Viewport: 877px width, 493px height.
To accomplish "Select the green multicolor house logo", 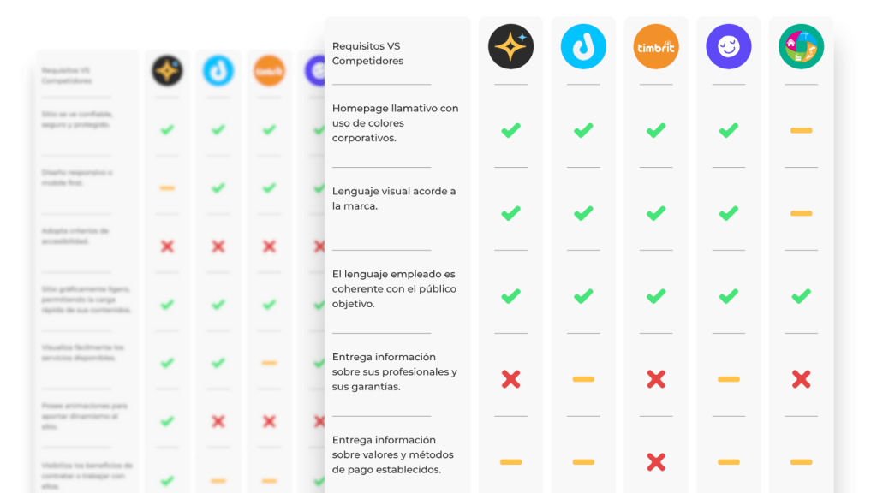I will pos(801,46).
